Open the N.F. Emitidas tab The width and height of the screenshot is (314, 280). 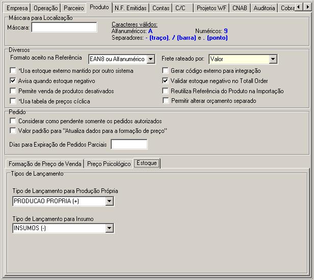coord(131,8)
